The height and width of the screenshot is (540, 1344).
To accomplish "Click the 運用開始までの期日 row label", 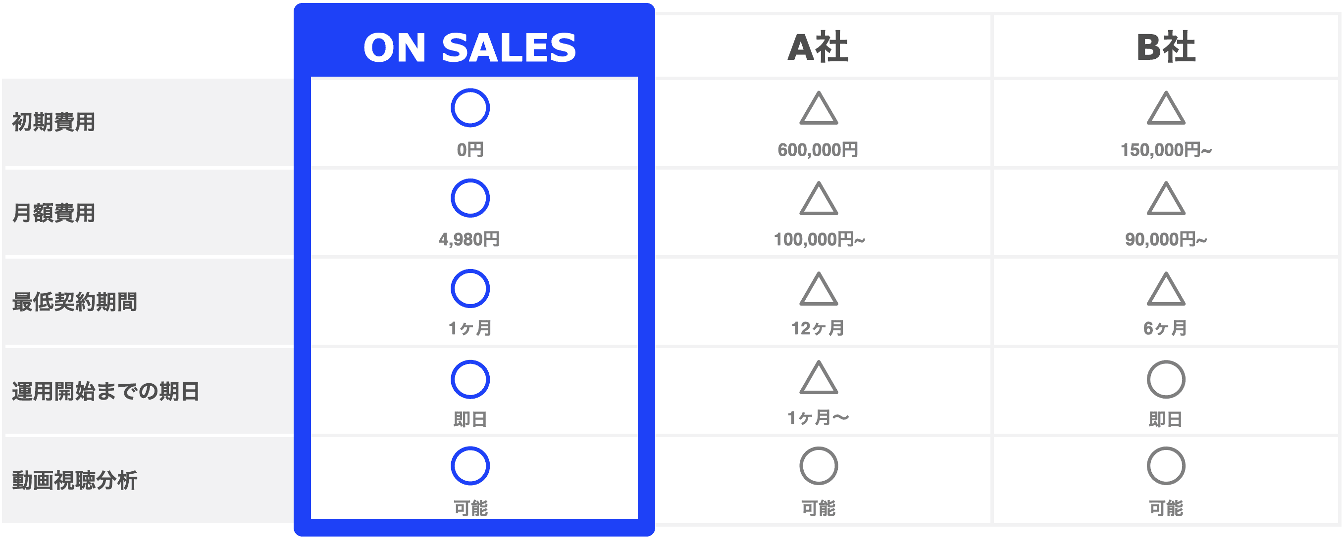I will click(x=106, y=392).
